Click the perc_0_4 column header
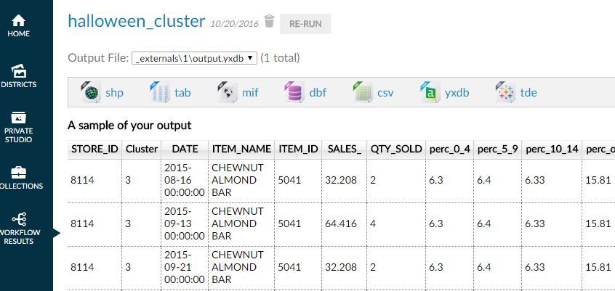The height and width of the screenshot is (291, 615). 450,149
